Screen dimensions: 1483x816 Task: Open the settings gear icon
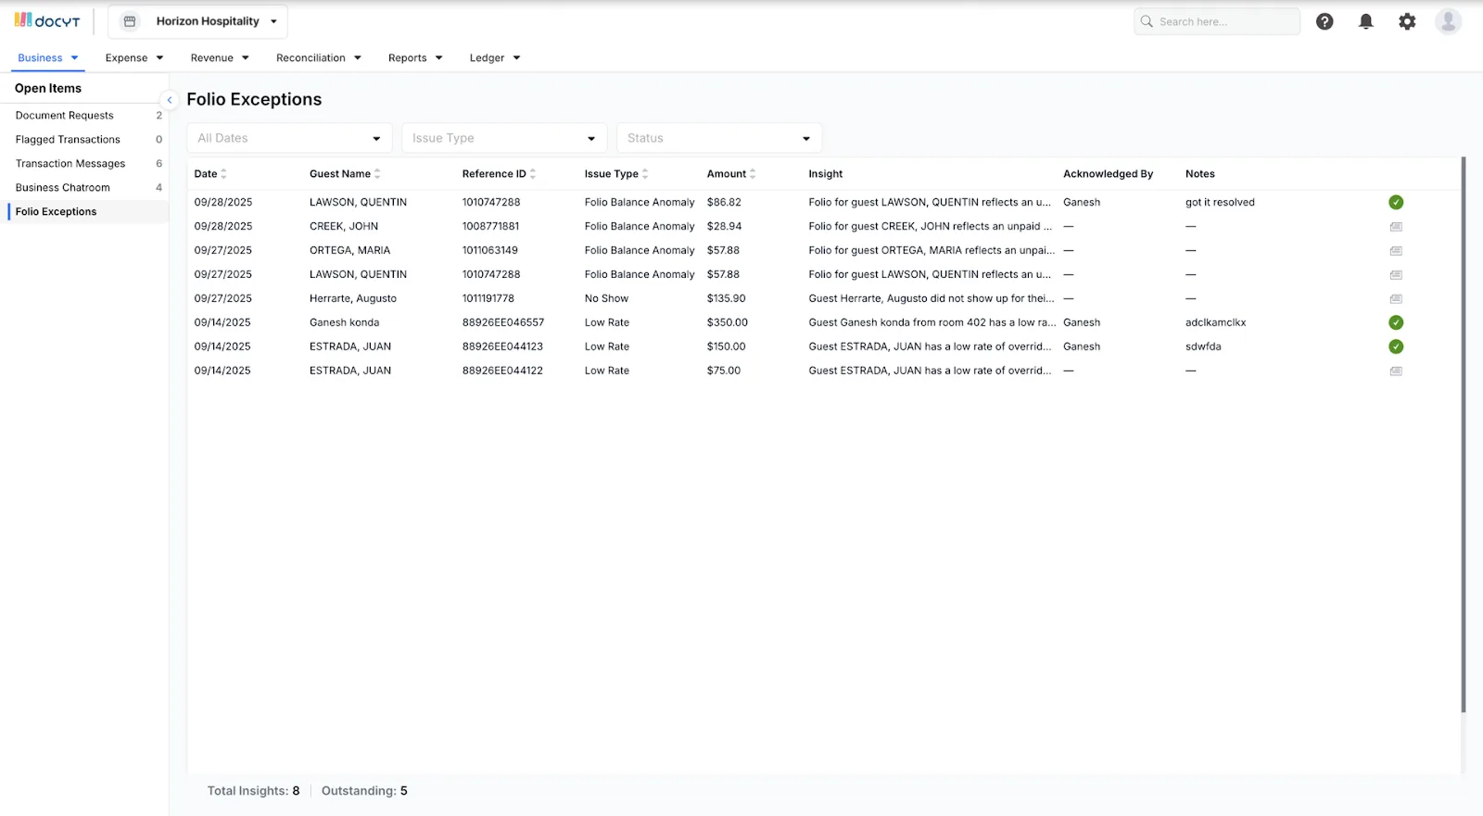pyautogui.click(x=1407, y=21)
